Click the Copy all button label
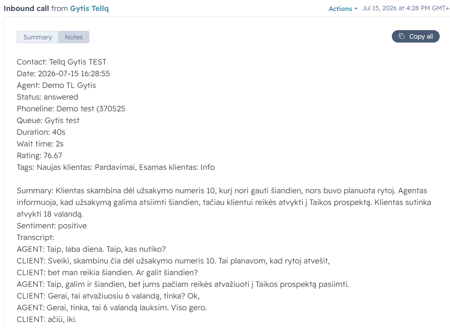Viewport: 450px width, 328px height. coord(421,37)
